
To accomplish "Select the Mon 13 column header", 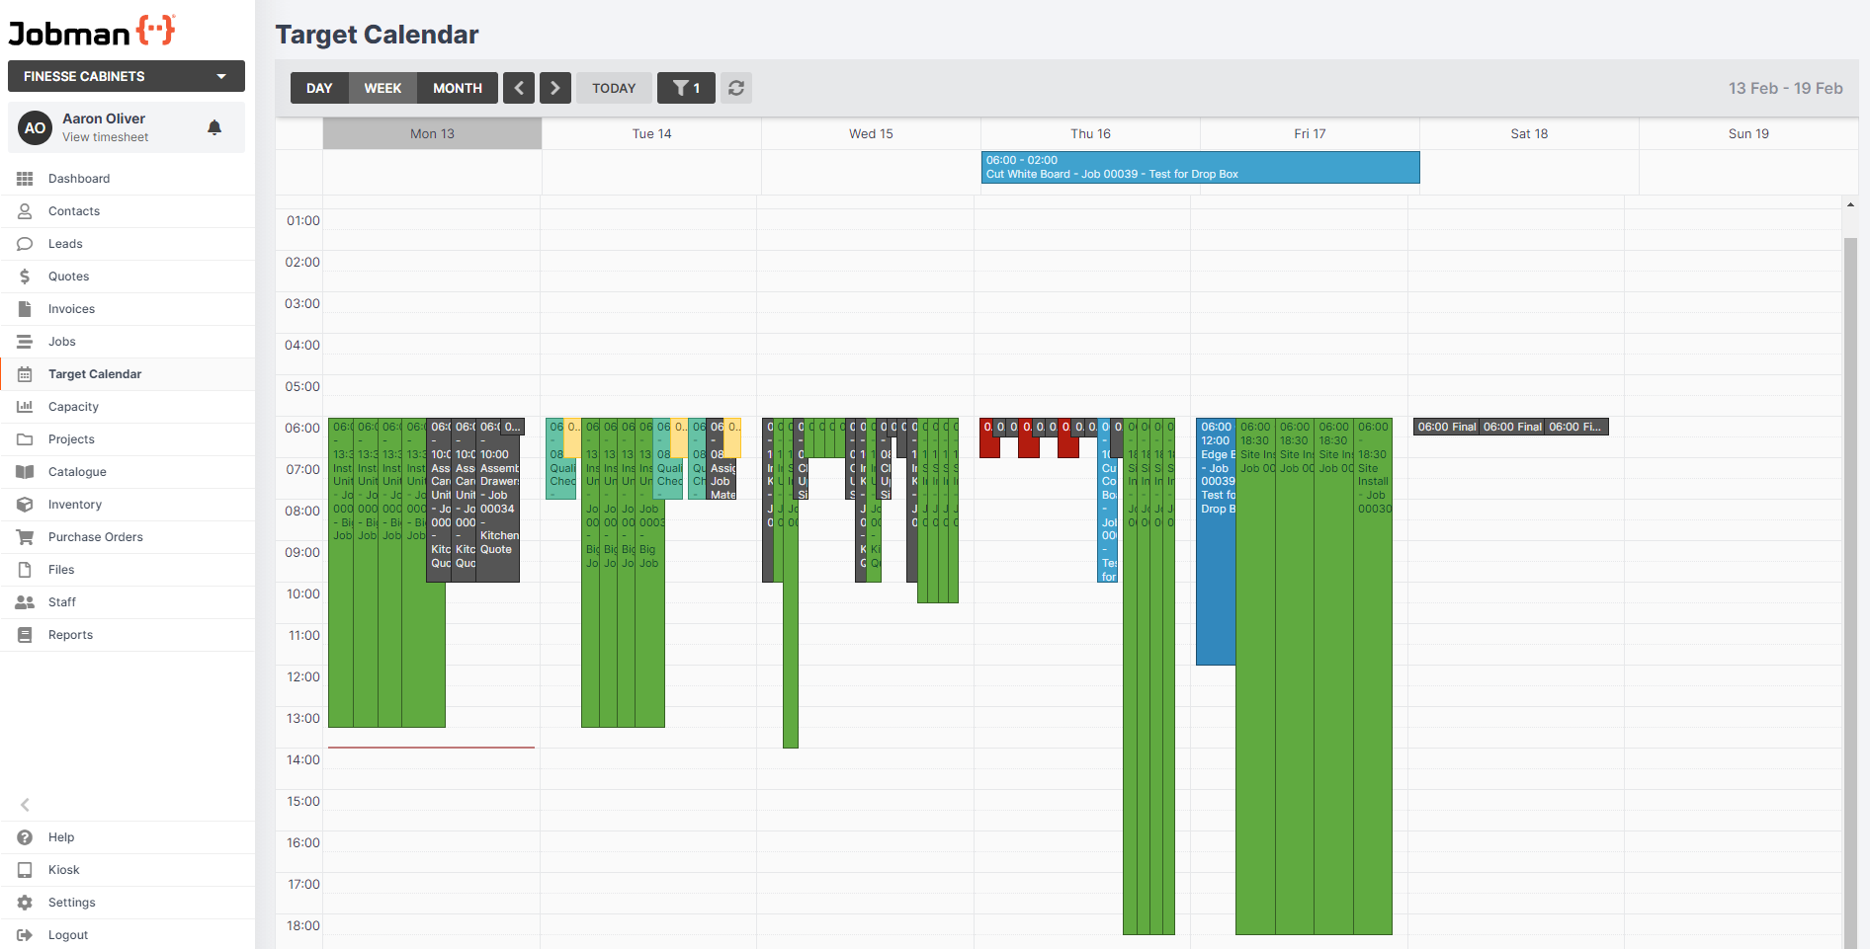I will pyautogui.click(x=431, y=133).
